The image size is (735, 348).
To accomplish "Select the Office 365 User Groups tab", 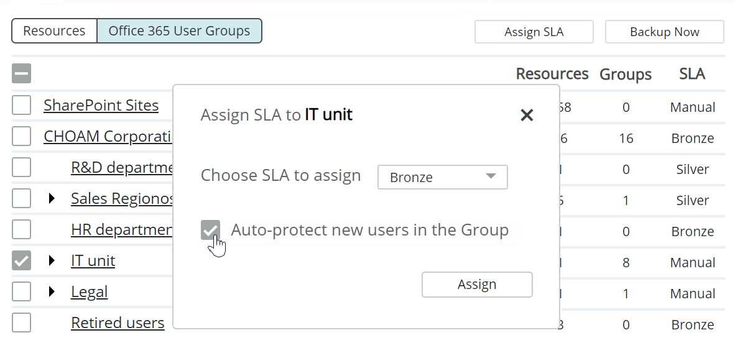I will pyautogui.click(x=179, y=31).
